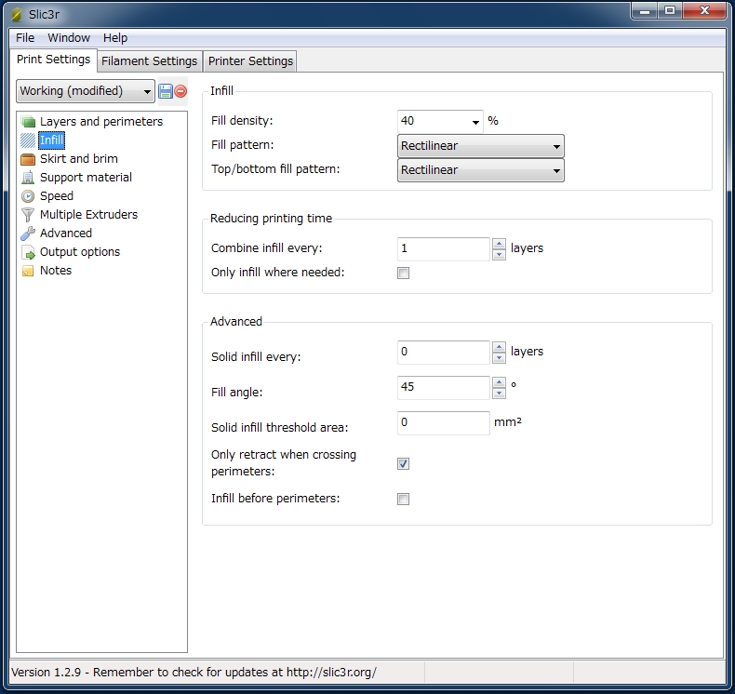Click the Speed clock icon
735x694 pixels.
[x=28, y=196]
